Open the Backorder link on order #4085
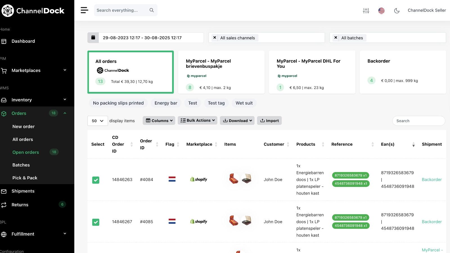 [x=432, y=222]
